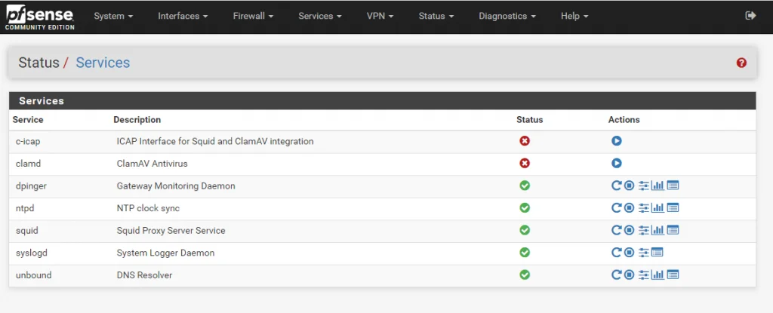The height and width of the screenshot is (313, 773).
Task: Expand the Help dropdown menu
Action: (574, 16)
